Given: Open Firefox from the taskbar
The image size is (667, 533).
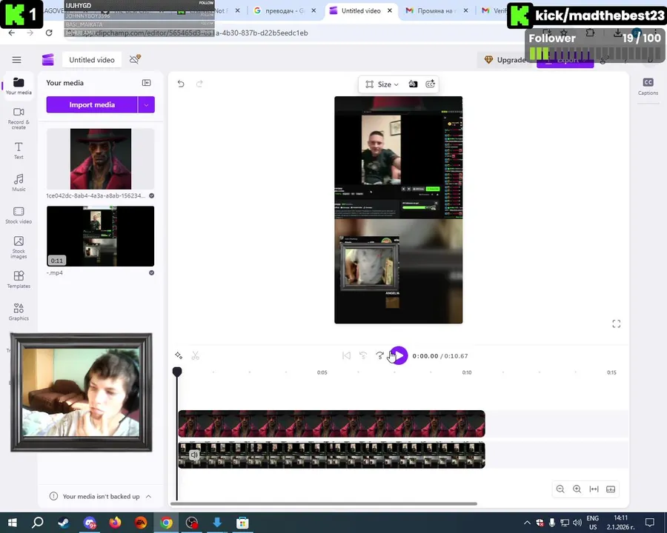Looking at the screenshot, I should (x=115, y=523).
